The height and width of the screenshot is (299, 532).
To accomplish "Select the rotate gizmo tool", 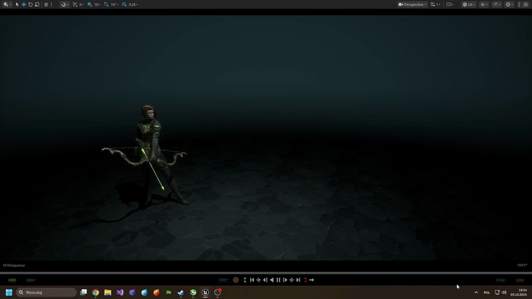I will coord(30,5).
